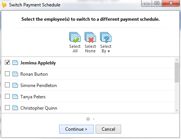Click the document icon next to Tanya Peters

(x=15, y=96)
